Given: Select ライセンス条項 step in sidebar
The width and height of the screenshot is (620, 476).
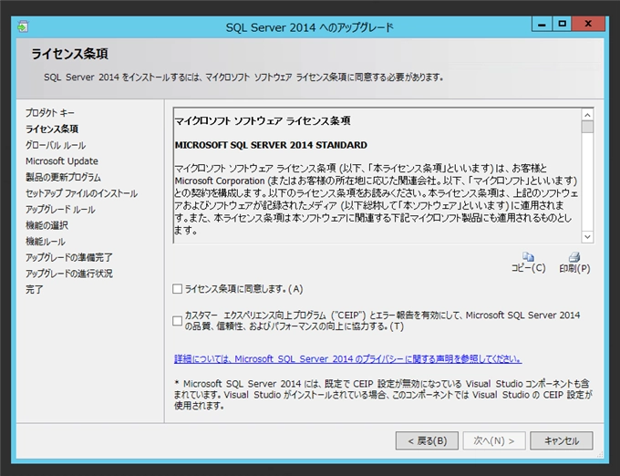Looking at the screenshot, I should [52, 129].
